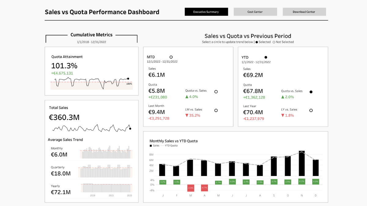The width and height of the screenshot is (367, 206).
Task: Click the green 4.0% December label
Action: pos(315,182)
